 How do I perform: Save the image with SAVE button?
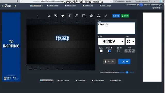[x=116, y=16]
